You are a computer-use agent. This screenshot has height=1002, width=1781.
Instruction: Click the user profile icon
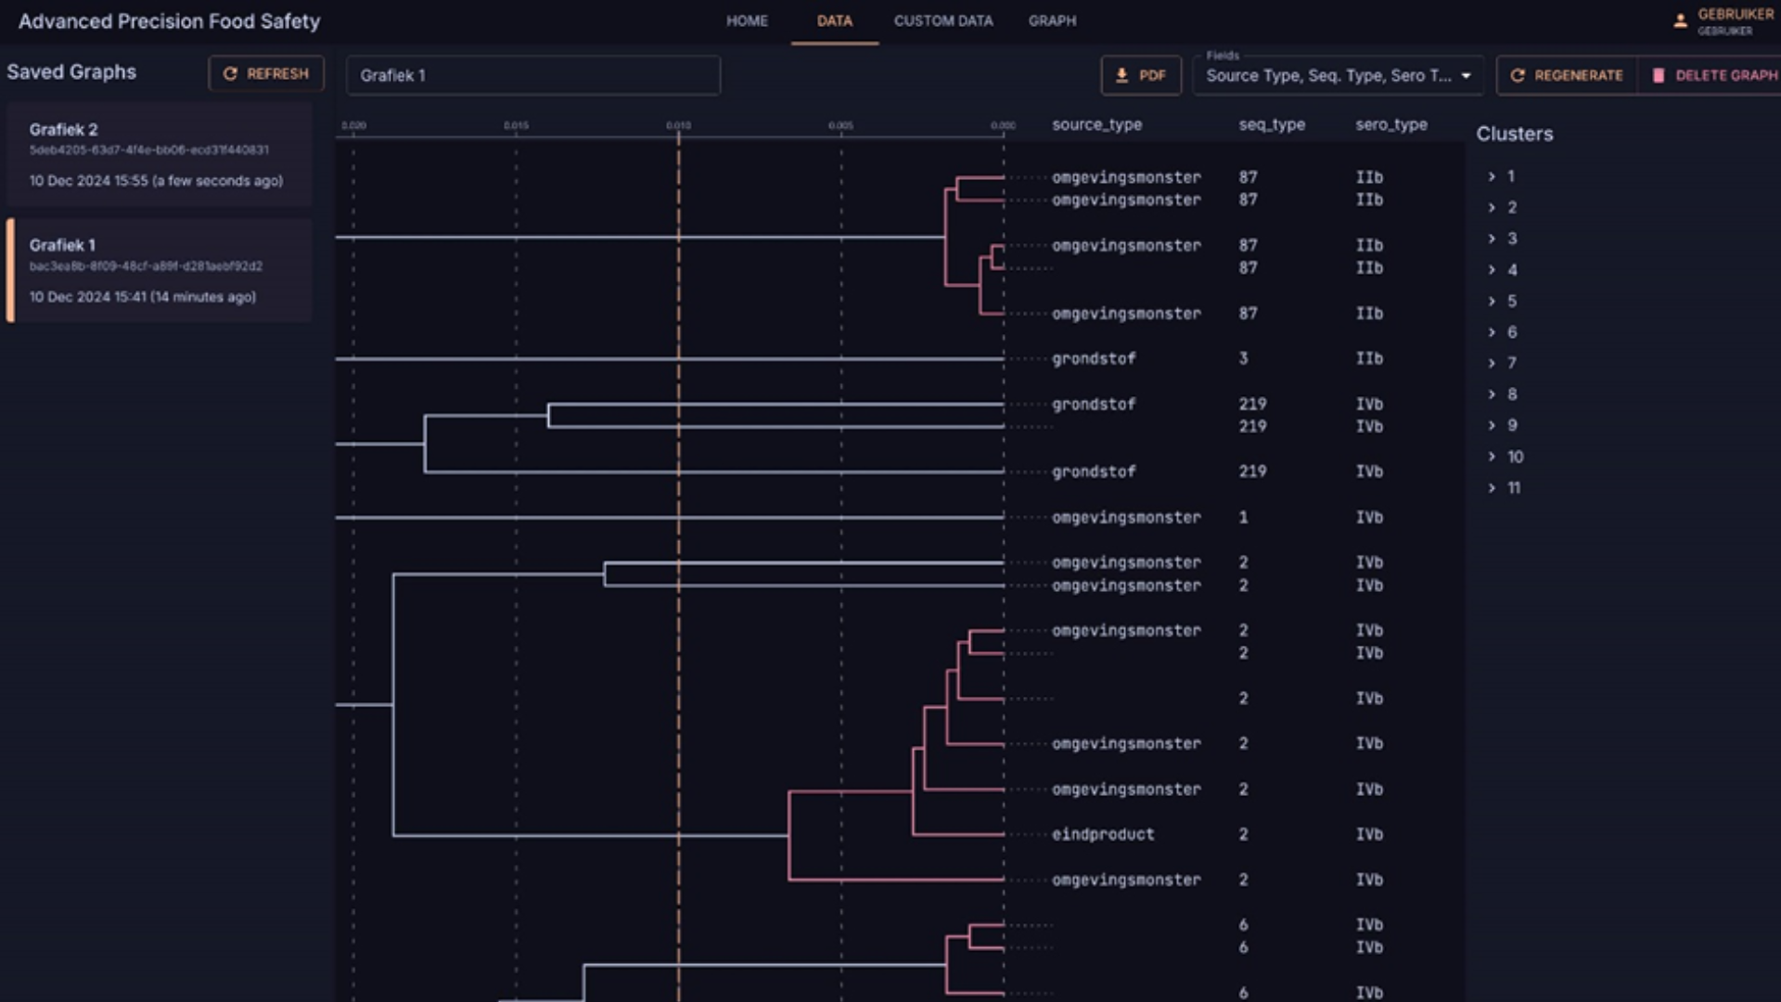click(x=1680, y=20)
